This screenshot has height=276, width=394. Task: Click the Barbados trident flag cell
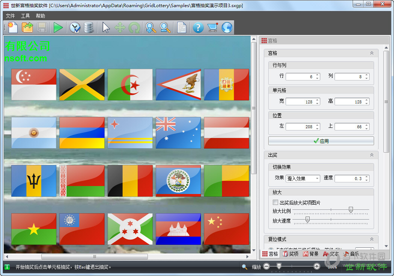point(34,181)
